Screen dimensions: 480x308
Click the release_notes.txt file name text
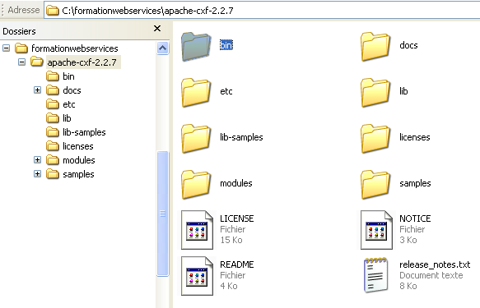click(435, 264)
